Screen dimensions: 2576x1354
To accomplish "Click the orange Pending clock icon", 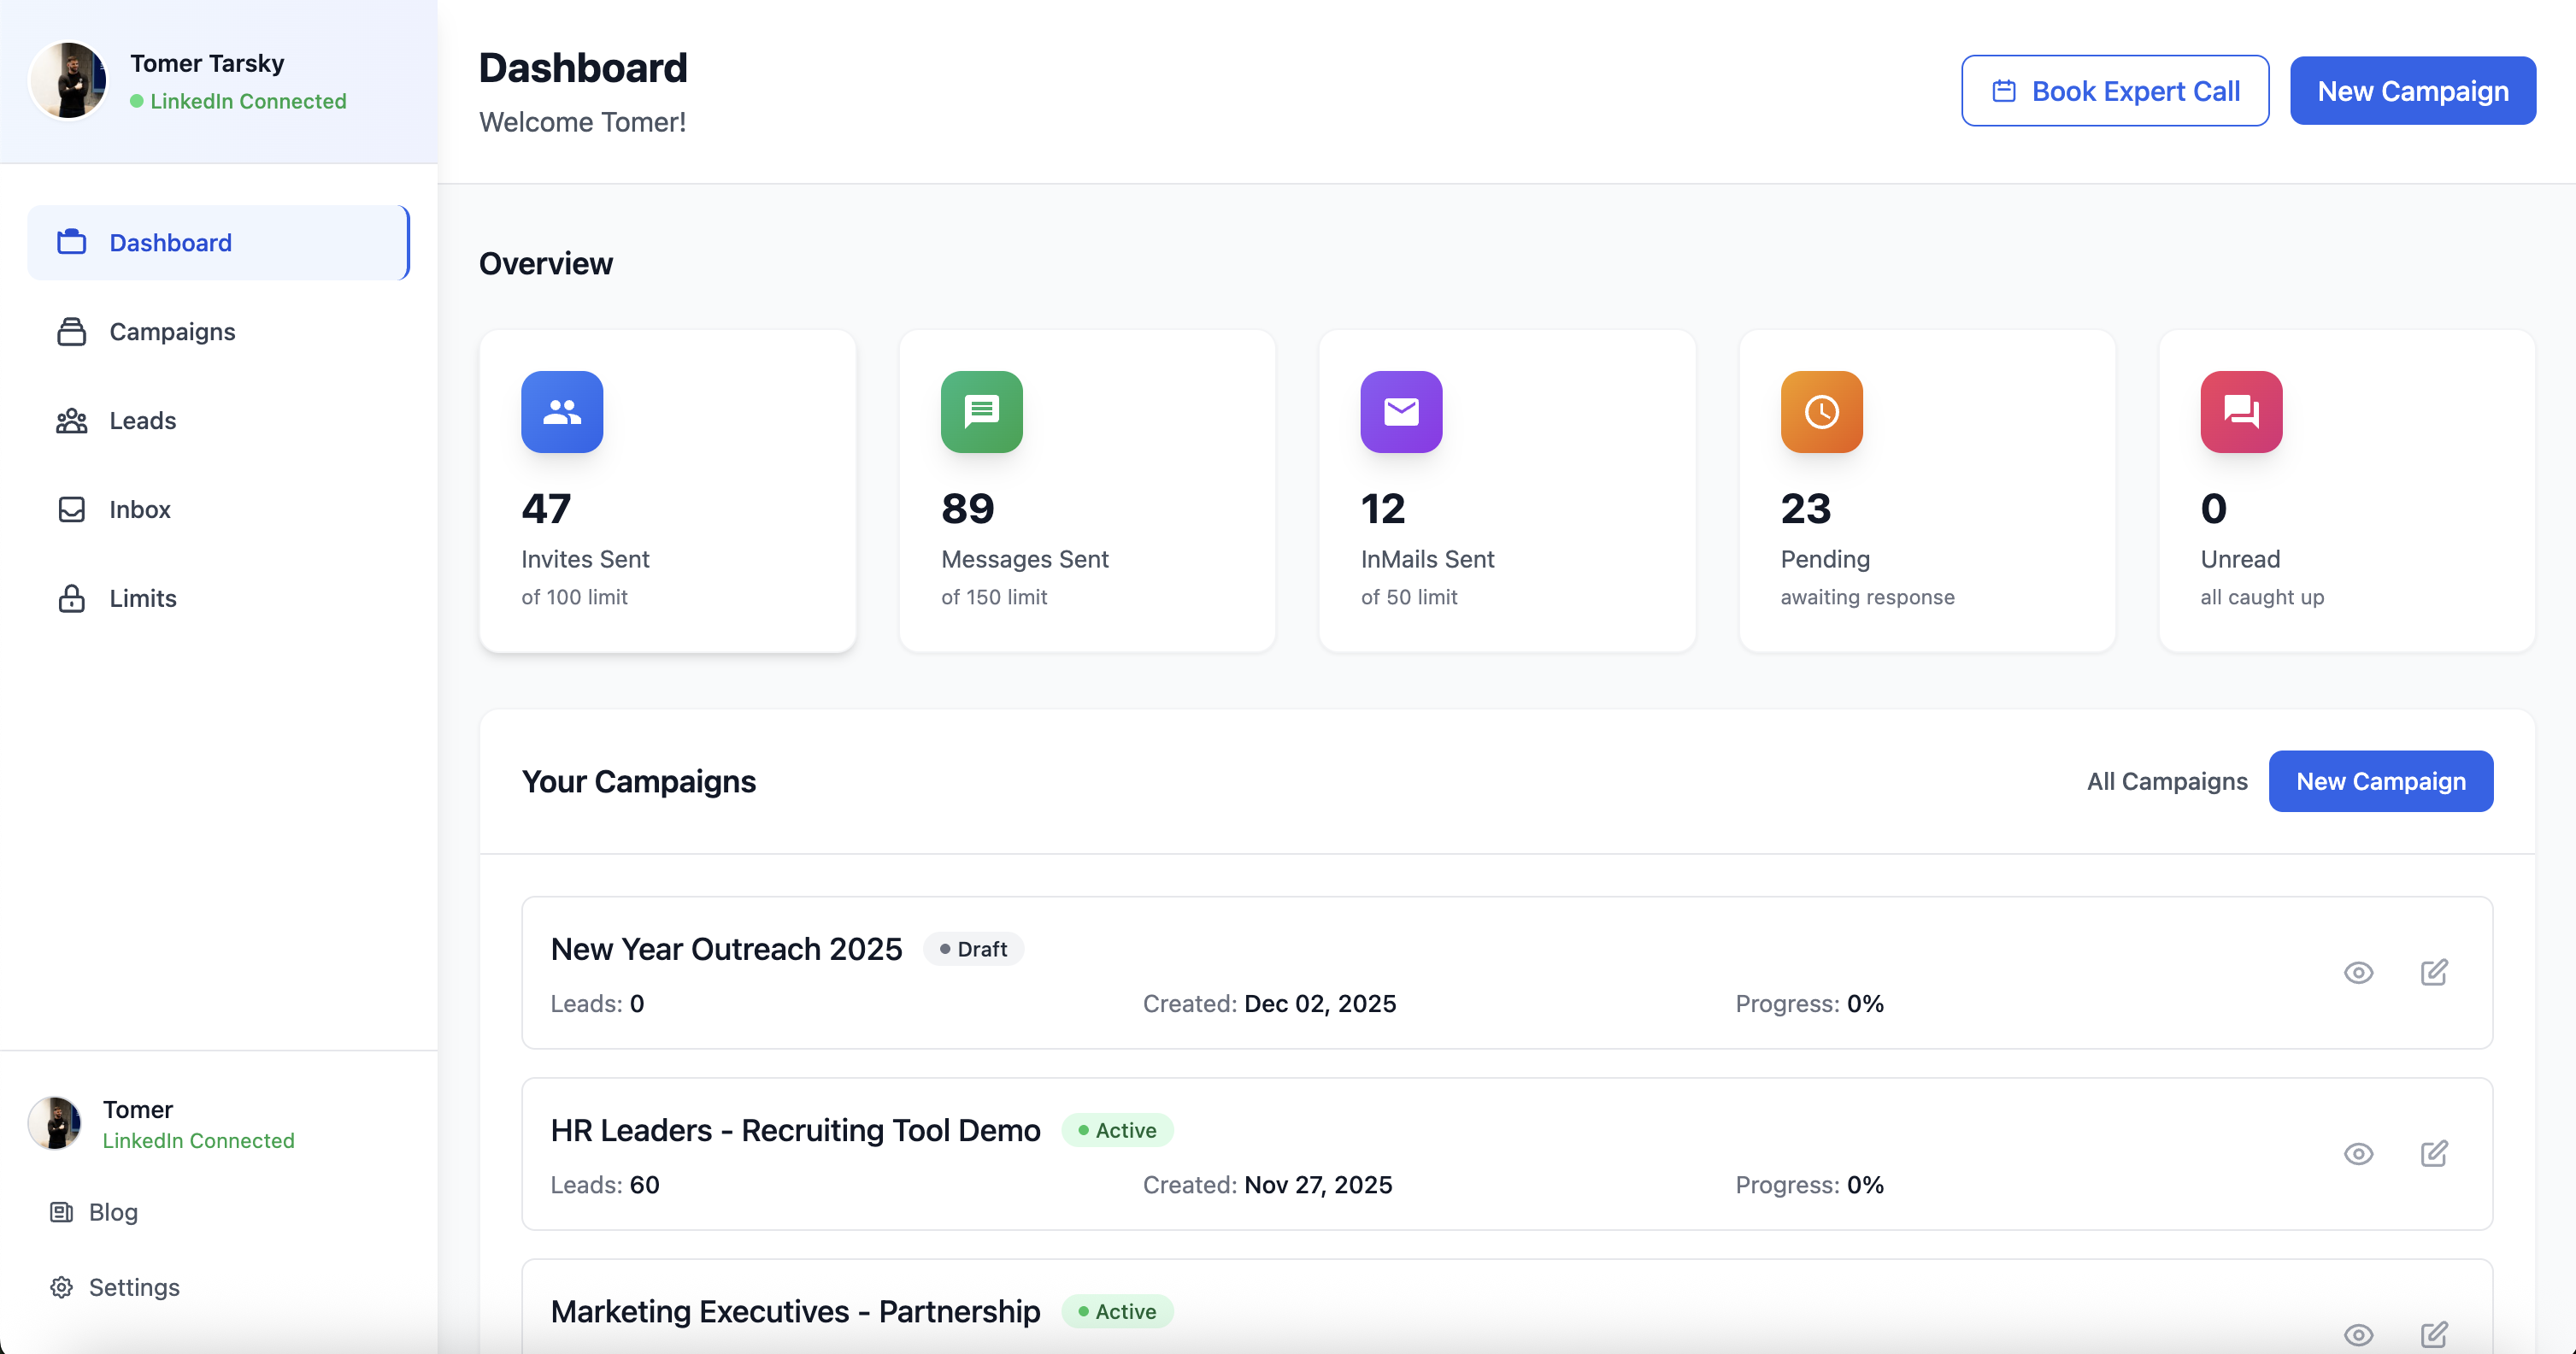I will click(1821, 412).
